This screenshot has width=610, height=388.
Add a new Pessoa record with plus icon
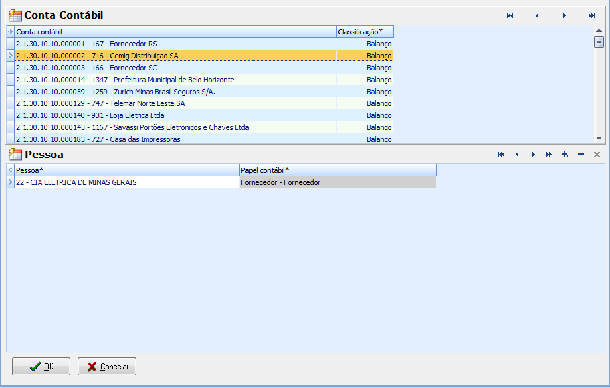[x=565, y=154]
